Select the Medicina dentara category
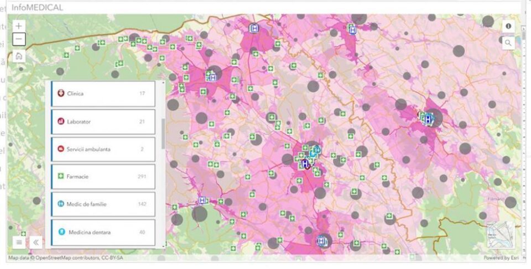 [x=103, y=232]
